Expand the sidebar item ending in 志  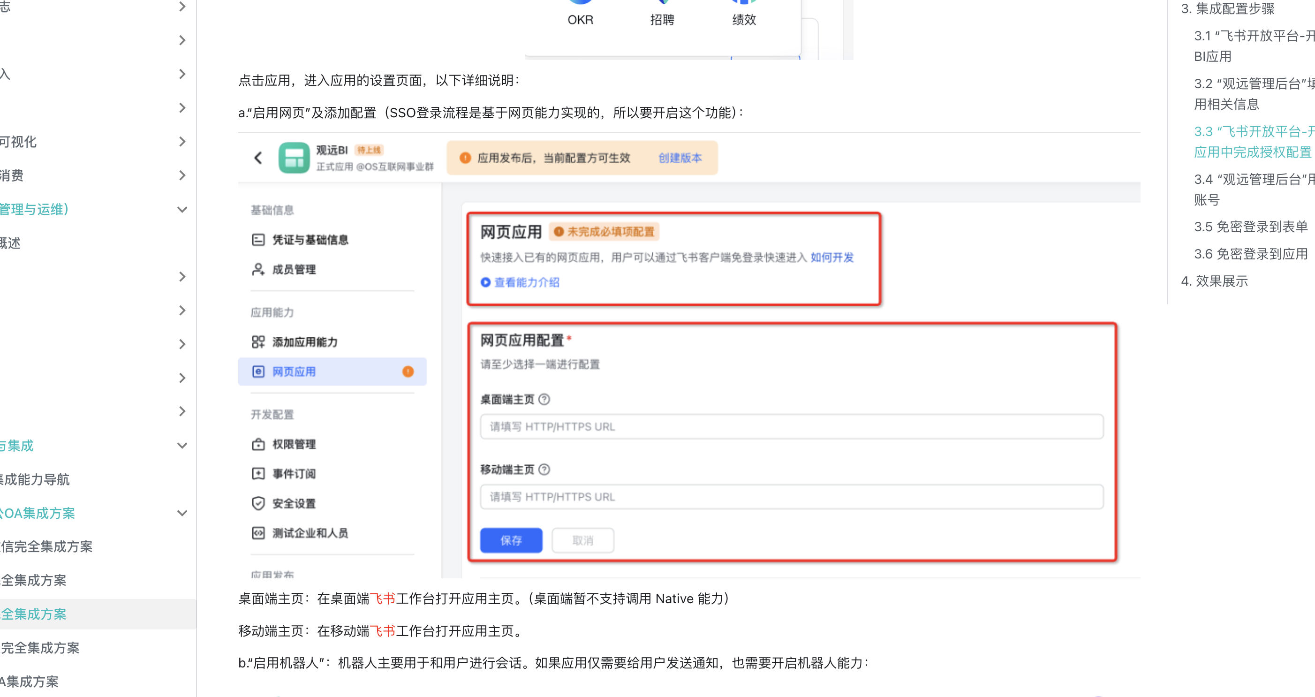tap(182, 7)
